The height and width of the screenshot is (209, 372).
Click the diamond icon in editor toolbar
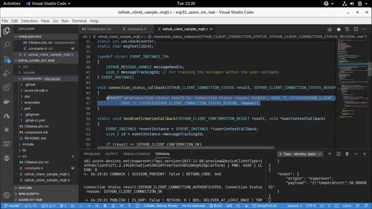point(338,29)
